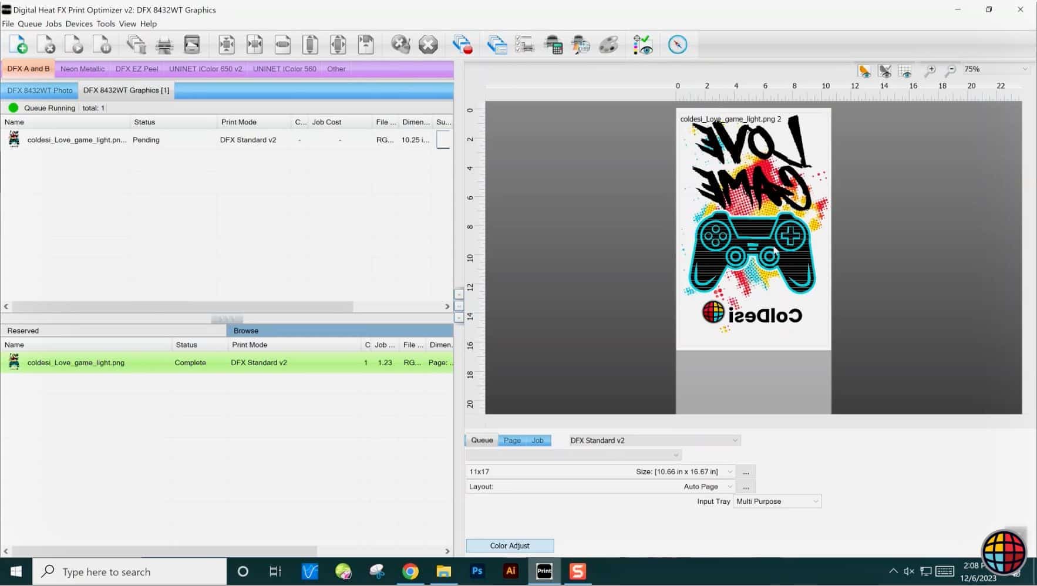Click the printer with globe icon
Viewport: 1037px width, 586px height.
click(581, 45)
